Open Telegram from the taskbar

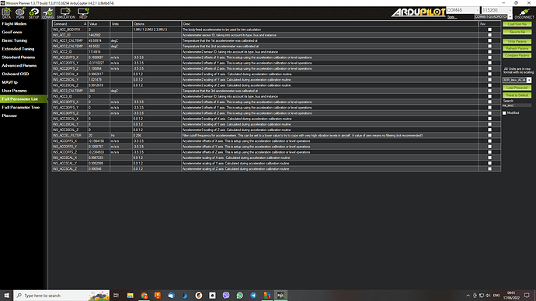[253, 296]
